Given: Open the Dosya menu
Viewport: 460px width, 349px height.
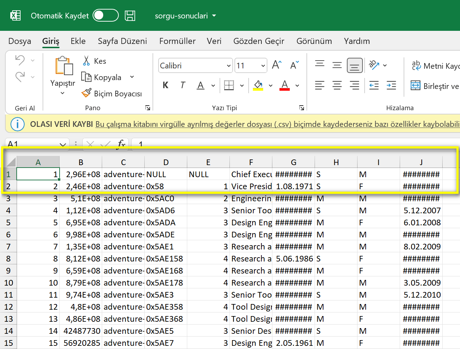Looking at the screenshot, I should [x=20, y=41].
